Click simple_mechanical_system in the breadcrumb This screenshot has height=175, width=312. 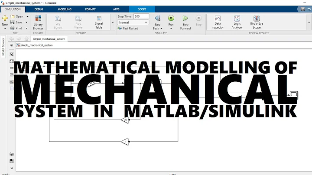(x=36, y=45)
